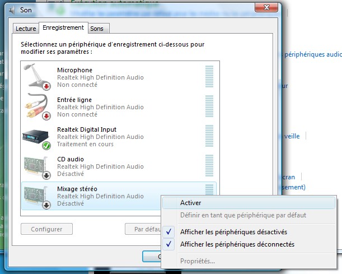Click the speaker icon in Son title bar
The width and height of the screenshot is (342, 274).
pos(11,9)
